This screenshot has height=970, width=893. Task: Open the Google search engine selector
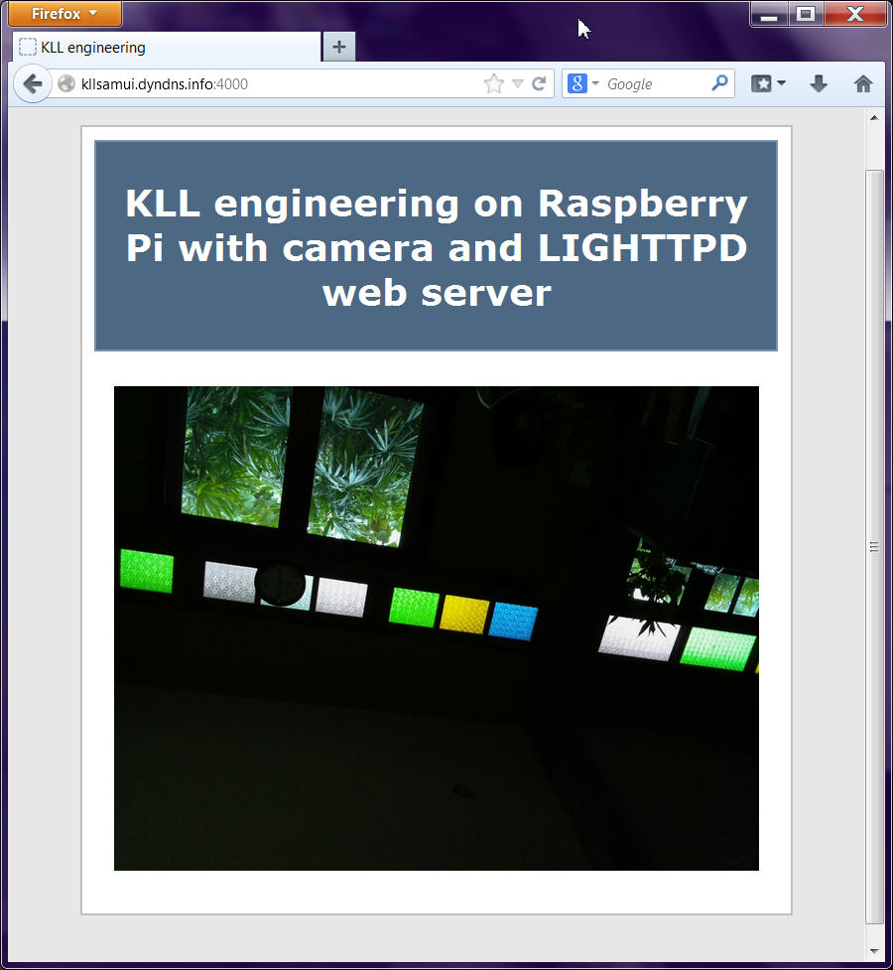pos(583,84)
